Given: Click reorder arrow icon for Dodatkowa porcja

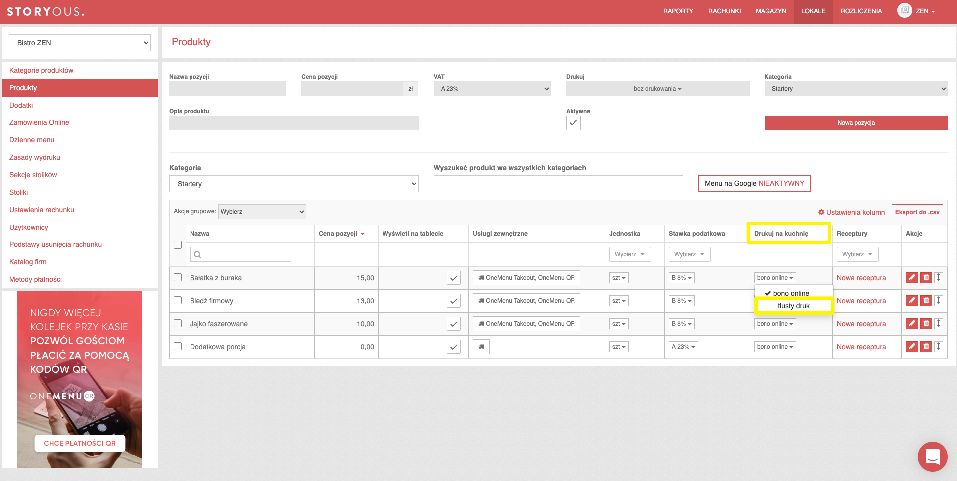Looking at the screenshot, I should (938, 347).
